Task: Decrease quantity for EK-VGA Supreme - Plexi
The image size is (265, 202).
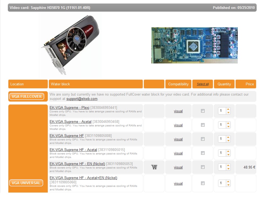Action: pos(228,113)
